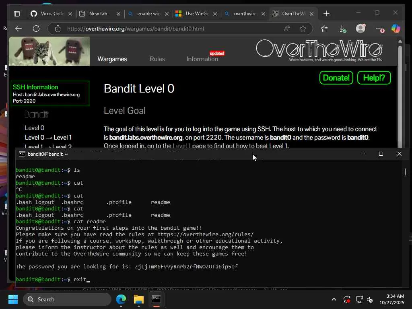Click the OverTheWire kitten banner image
412x309 pixels.
(49, 51)
